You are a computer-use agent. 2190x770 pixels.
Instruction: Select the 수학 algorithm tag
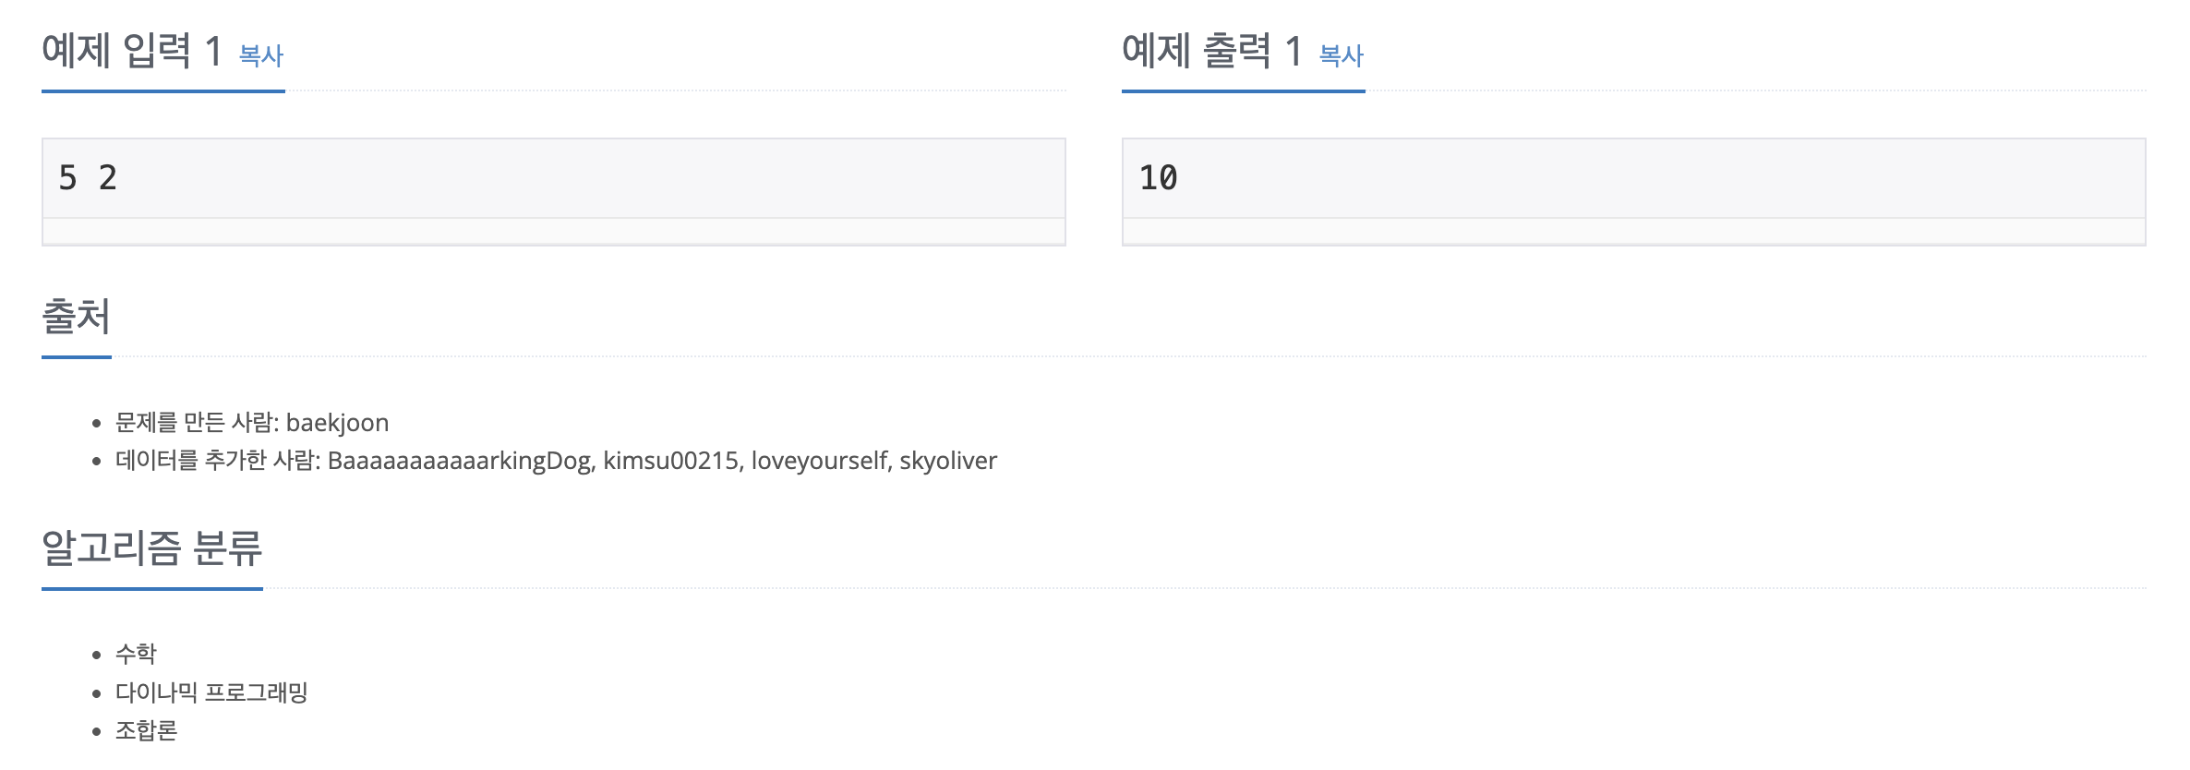pyautogui.click(x=136, y=655)
